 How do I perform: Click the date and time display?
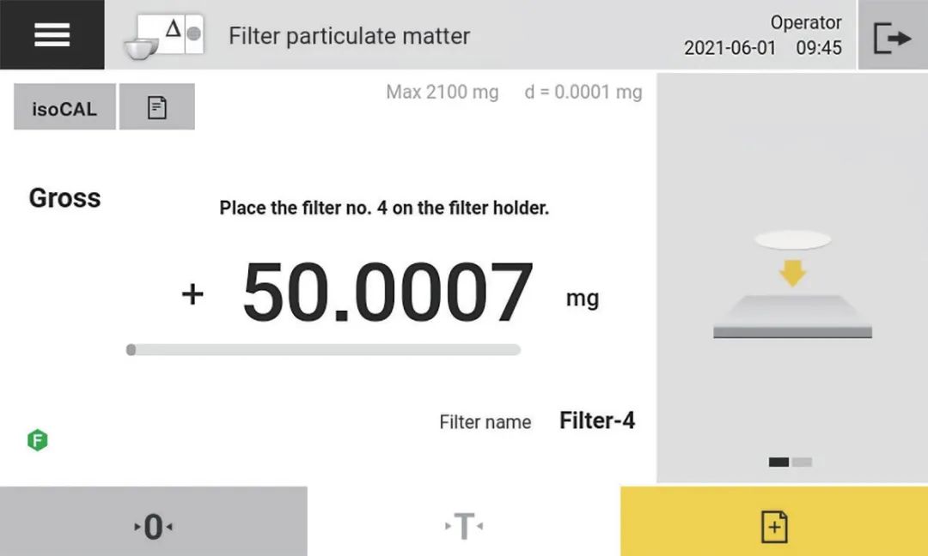tap(762, 48)
